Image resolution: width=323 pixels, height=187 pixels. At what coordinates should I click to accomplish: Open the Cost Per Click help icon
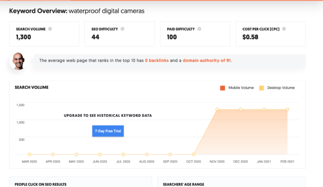tap(284, 29)
